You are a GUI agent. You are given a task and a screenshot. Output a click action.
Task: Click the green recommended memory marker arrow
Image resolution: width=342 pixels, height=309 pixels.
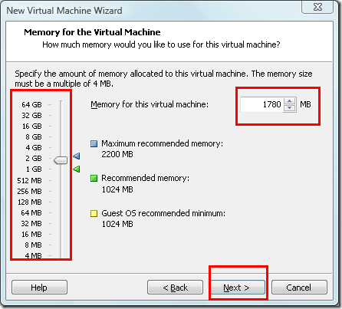pyautogui.click(x=77, y=169)
